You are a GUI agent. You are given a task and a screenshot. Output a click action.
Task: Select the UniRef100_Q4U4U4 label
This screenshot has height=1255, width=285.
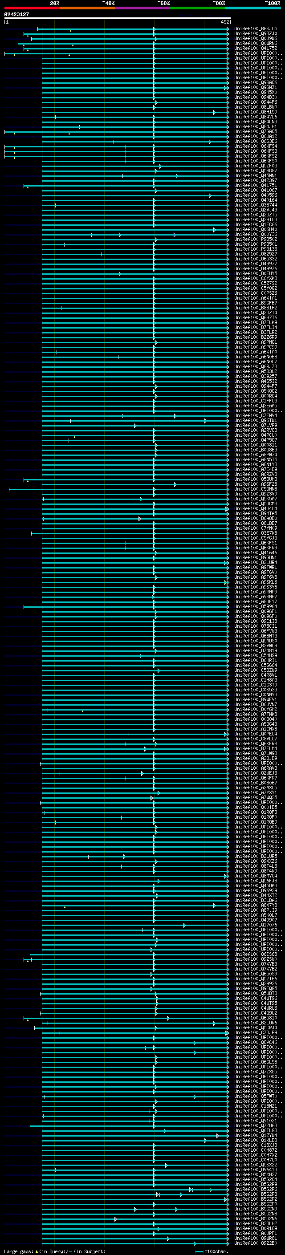[256, 508]
